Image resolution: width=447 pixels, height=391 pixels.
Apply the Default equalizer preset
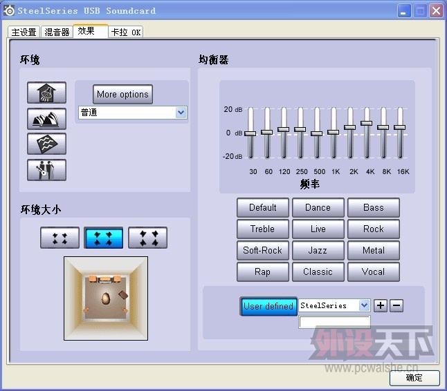click(262, 208)
